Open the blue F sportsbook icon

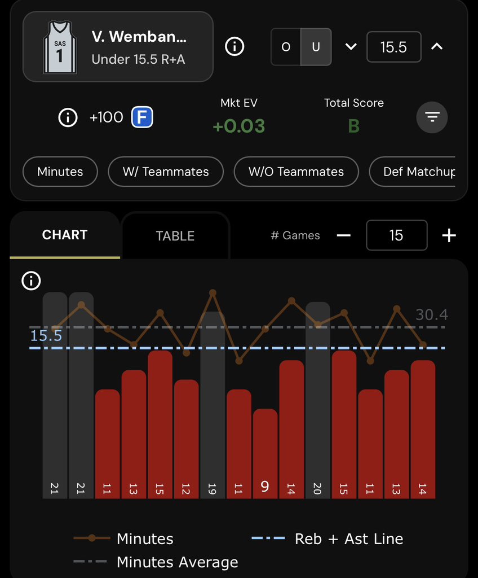(142, 117)
